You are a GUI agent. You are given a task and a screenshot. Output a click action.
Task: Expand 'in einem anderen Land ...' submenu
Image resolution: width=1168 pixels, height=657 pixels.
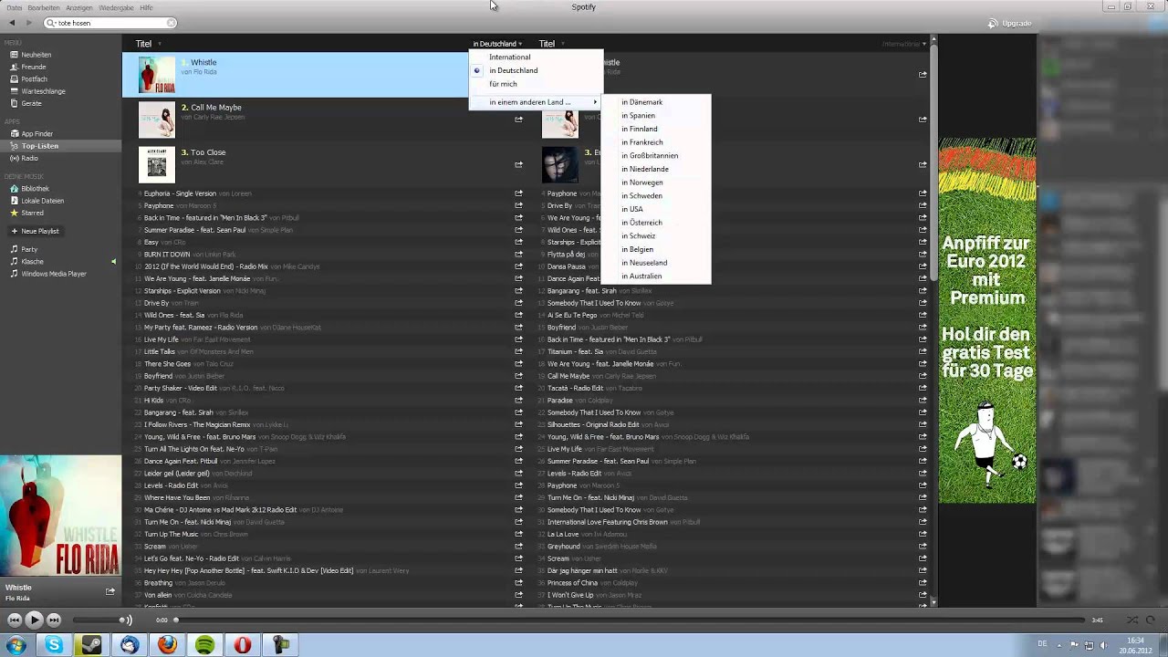[536, 102]
